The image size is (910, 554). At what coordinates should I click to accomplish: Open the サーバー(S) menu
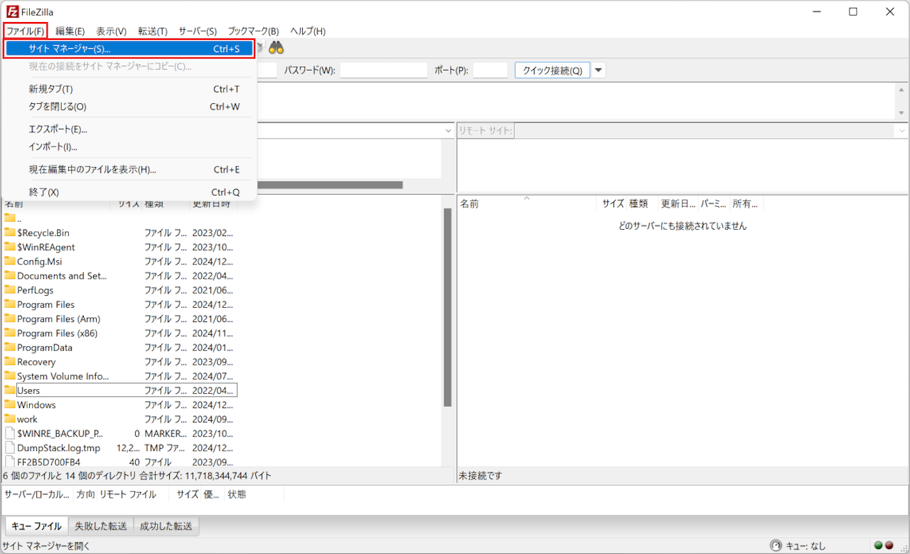[198, 31]
